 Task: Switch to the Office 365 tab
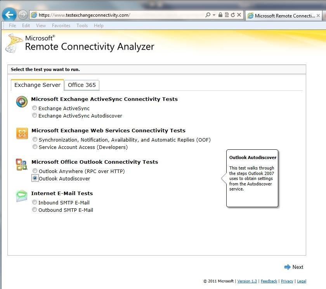(x=82, y=85)
